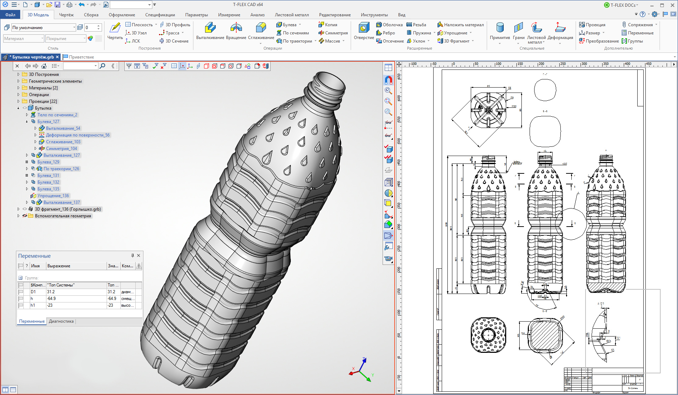Undo the last action

(x=81, y=5)
